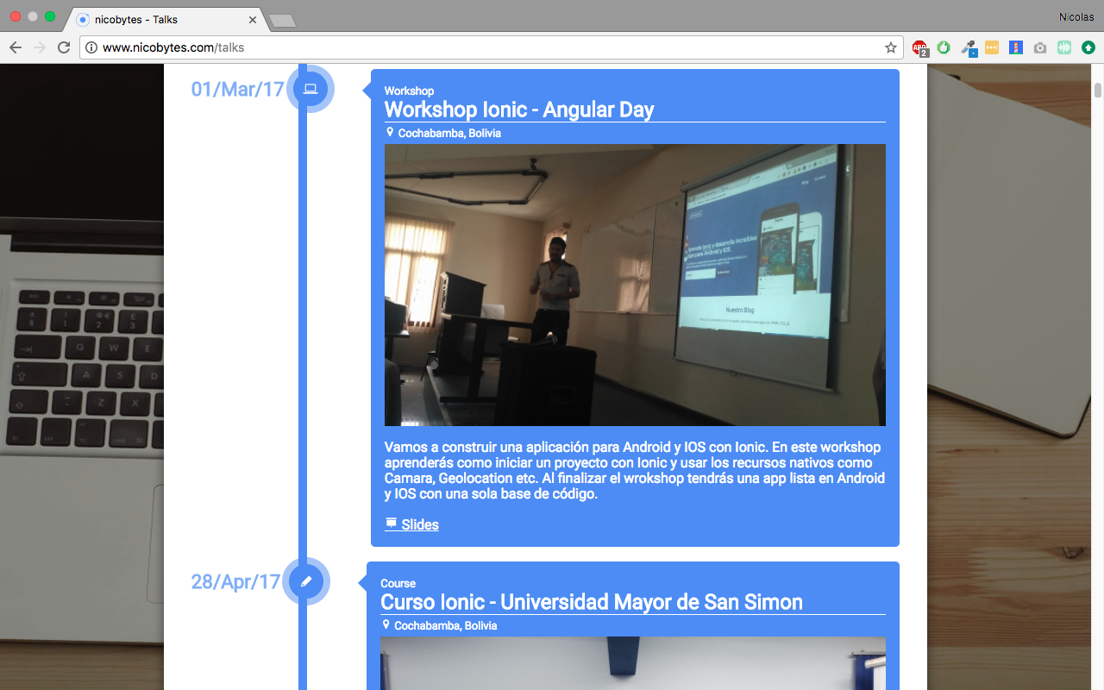Click the green up-arrow extension icon
Screen dimensions: 1104x690
coord(1088,47)
